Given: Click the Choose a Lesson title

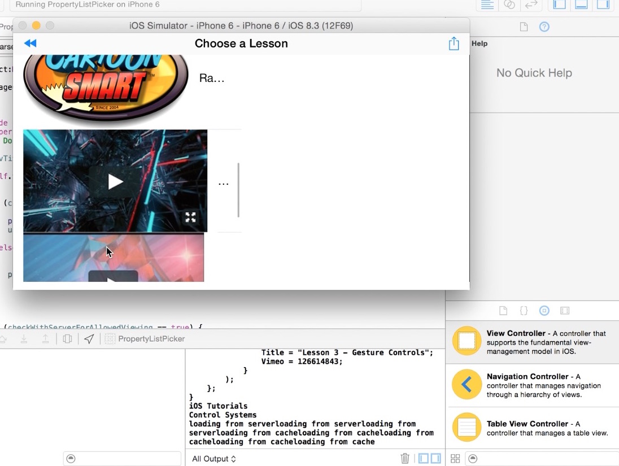Looking at the screenshot, I should click(x=241, y=43).
